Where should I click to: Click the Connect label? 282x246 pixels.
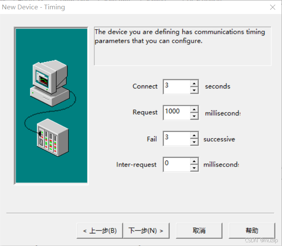[x=145, y=86]
